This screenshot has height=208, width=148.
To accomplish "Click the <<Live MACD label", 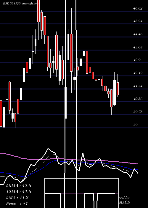I will pos(125,200).
